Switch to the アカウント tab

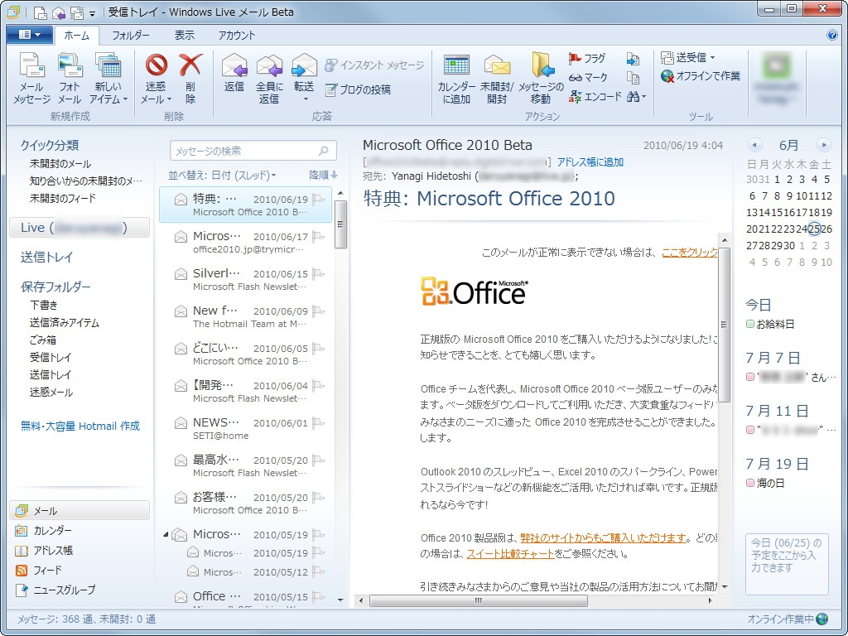coord(236,35)
